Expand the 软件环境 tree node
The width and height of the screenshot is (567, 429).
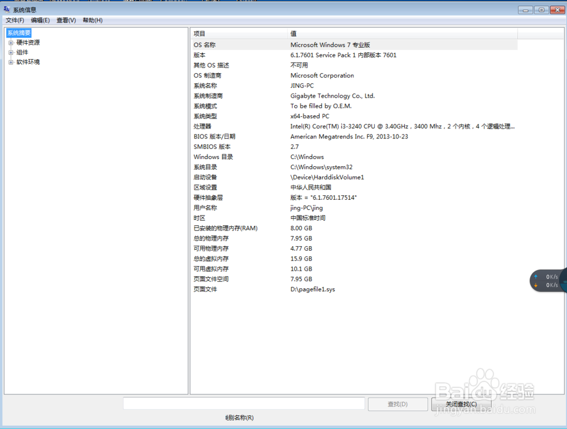[x=11, y=62]
